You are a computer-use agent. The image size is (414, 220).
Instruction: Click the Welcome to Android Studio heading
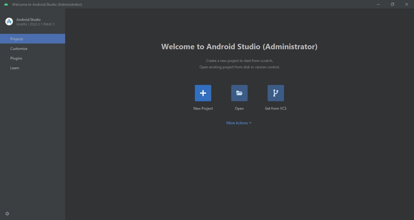point(239,47)
